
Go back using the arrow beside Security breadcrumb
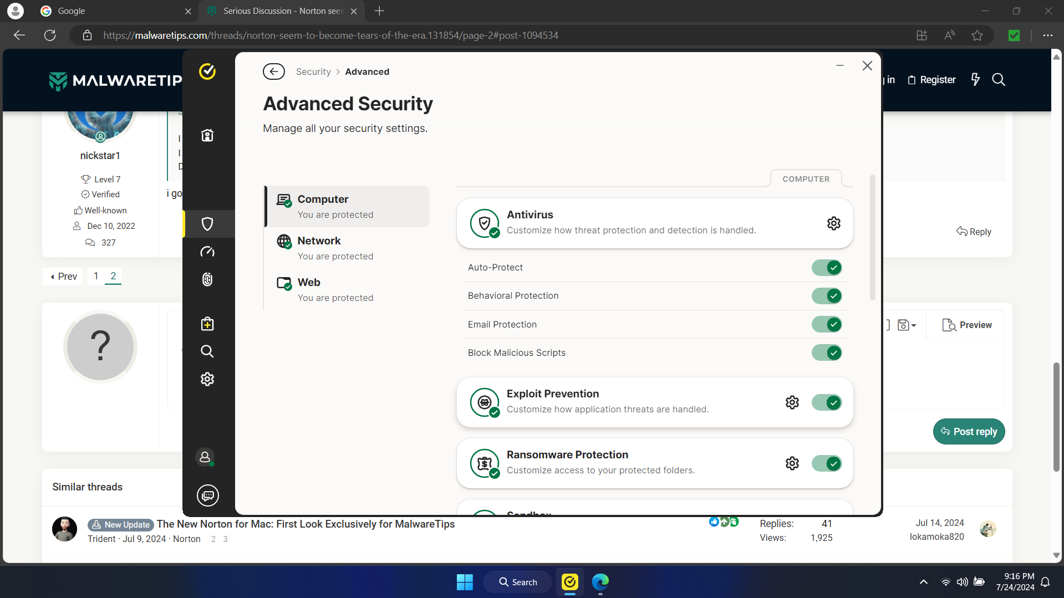[274, 71]
